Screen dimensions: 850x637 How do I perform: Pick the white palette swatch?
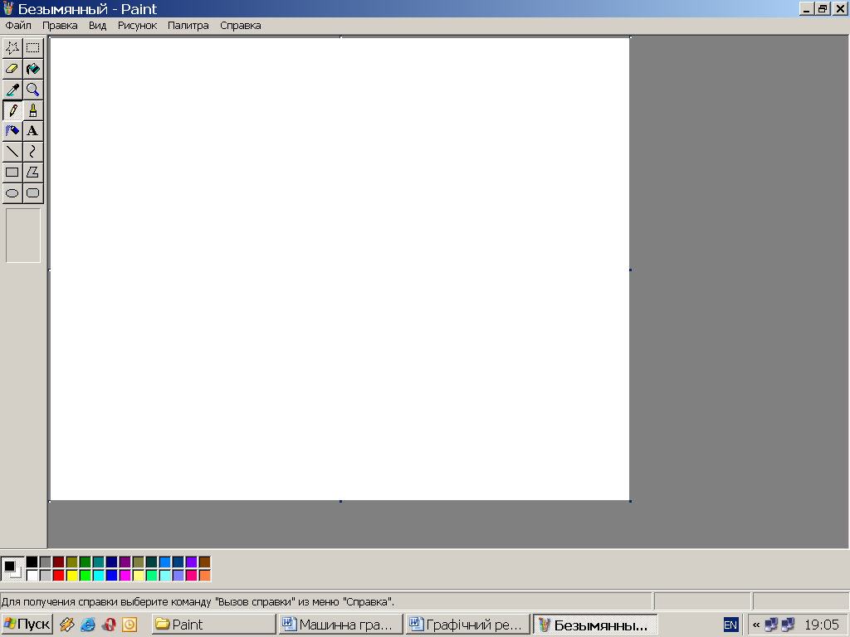pyautogui.click(x=32, y=576)
